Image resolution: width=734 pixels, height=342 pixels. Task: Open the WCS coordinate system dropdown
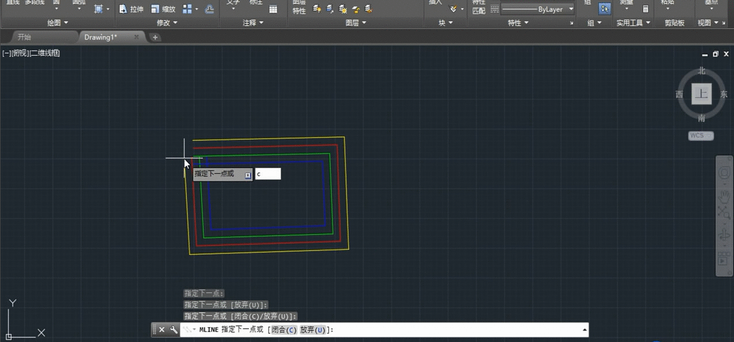[701, 136]
